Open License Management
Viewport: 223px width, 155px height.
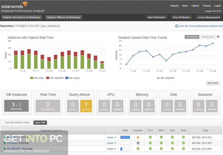coord(209,17)
